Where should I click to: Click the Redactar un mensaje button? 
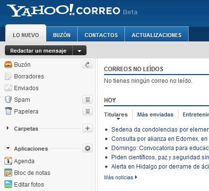pos(38,51)
